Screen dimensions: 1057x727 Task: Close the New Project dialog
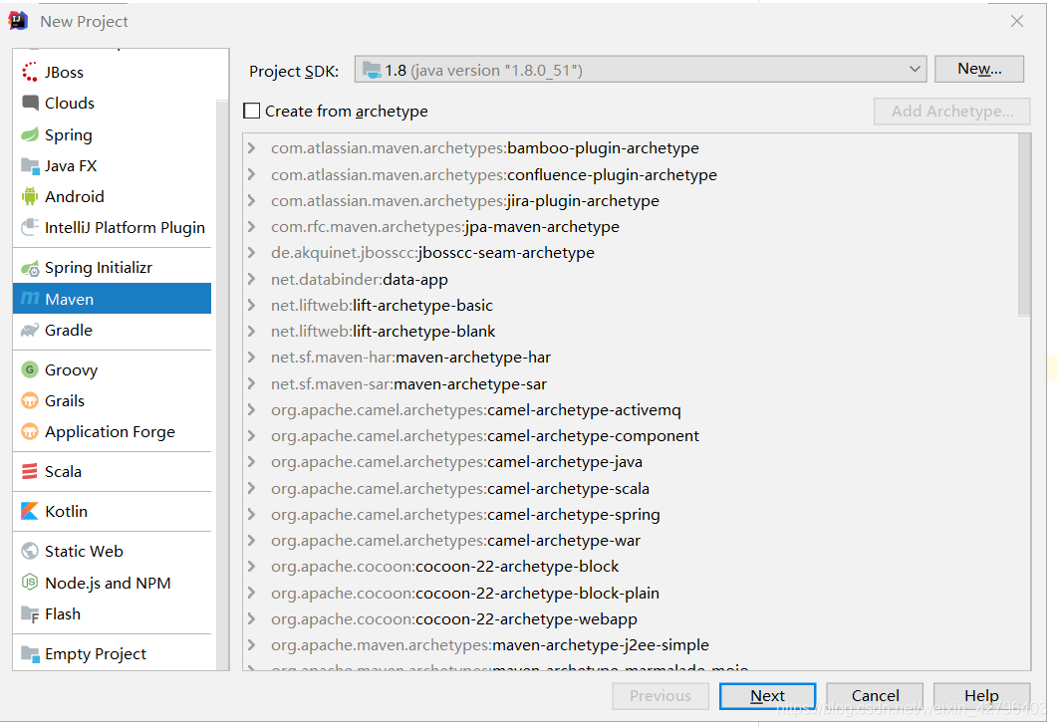point(1016,21)
